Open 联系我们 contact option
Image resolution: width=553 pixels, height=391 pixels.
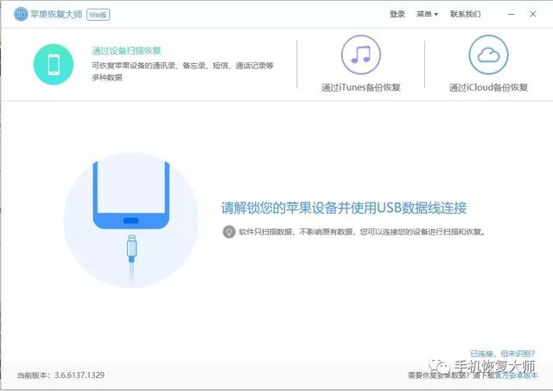465,14
